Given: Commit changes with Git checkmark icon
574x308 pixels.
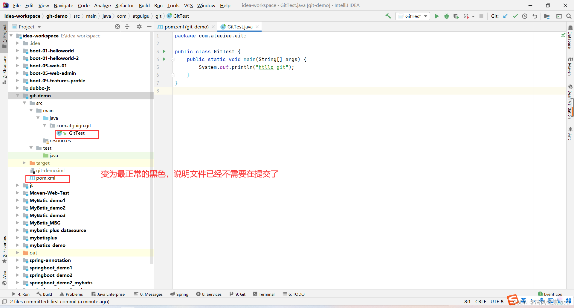Looking at the screenshot, I should 515,16.
